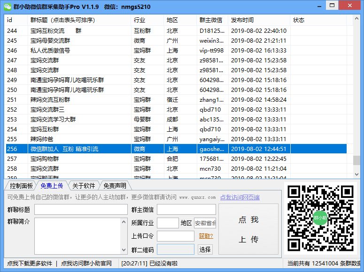The image size is (364, 272).
Task: Click the 选择 button for QR code
Action: click(205, 249)
